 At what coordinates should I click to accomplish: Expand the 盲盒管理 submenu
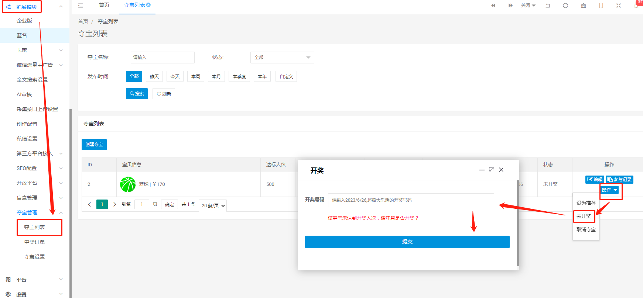[x=61, y=198]
